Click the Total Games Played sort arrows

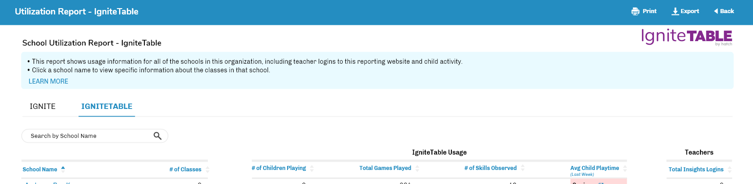(417, 168)
